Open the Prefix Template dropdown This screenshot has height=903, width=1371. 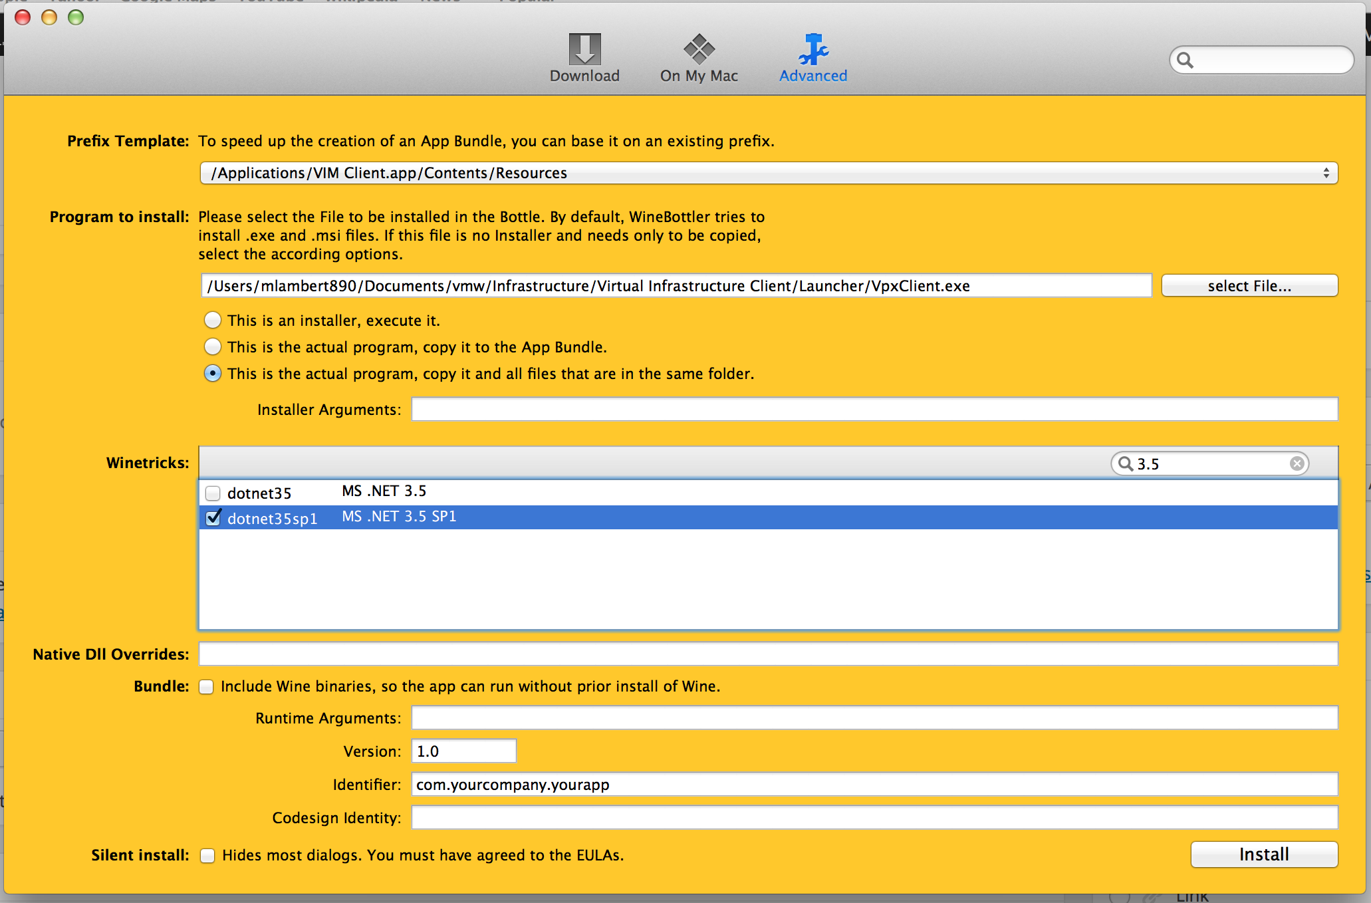click(768, 173)
